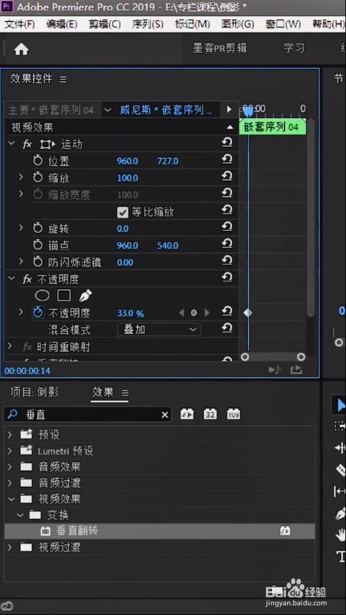Click the play-audio loop icon

point(275,370)
